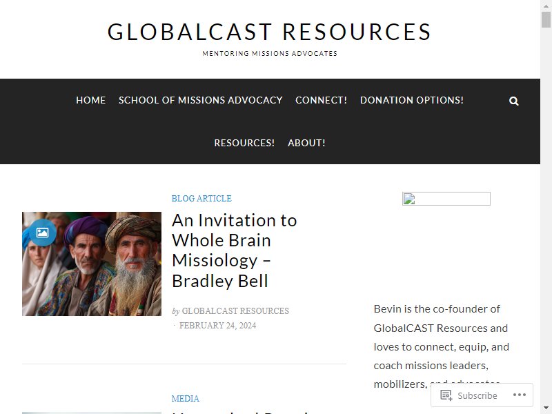Viewport: 552px width, 414px height.
Task: Open the three-dot more options menu
Action: pos(520,395)
